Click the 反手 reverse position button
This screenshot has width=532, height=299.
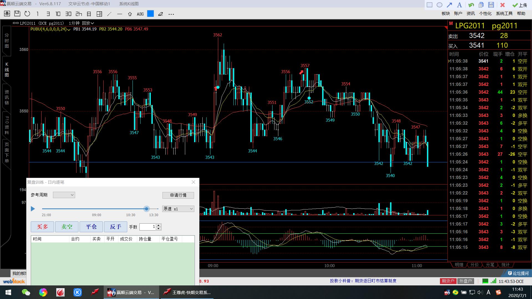click(116, 227)
